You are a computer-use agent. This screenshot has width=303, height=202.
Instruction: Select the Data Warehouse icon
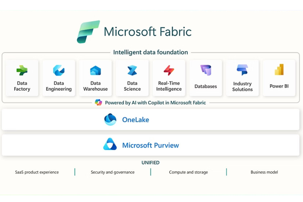pyautogui.click(x=95, y=70)
